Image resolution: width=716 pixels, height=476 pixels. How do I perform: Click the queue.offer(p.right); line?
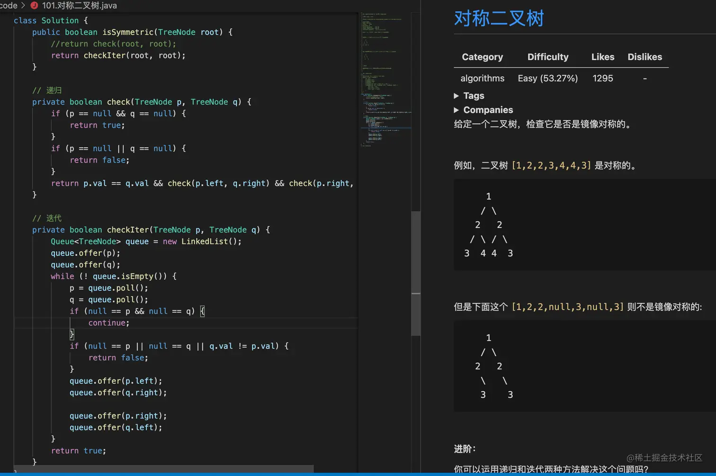point(118,416)
